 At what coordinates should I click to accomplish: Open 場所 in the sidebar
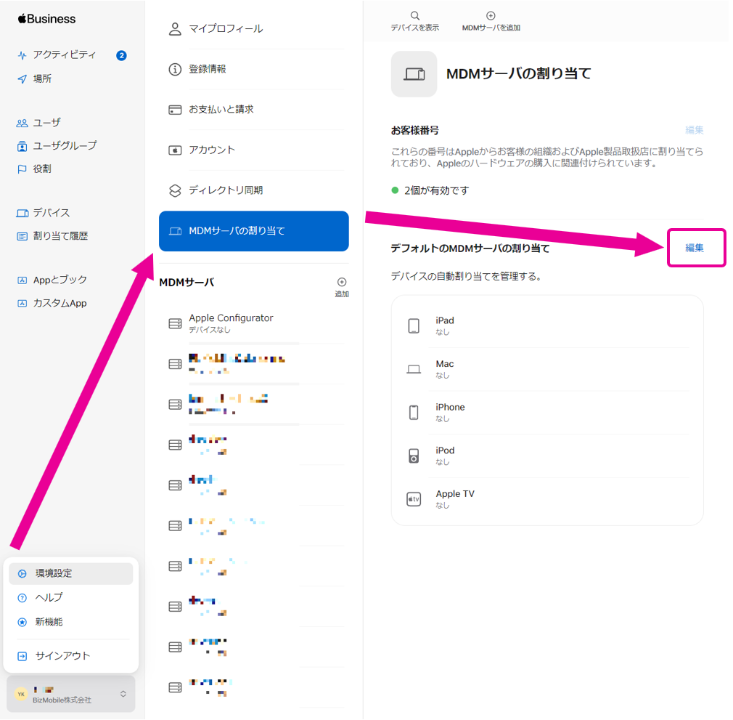(x=42, y=78)
